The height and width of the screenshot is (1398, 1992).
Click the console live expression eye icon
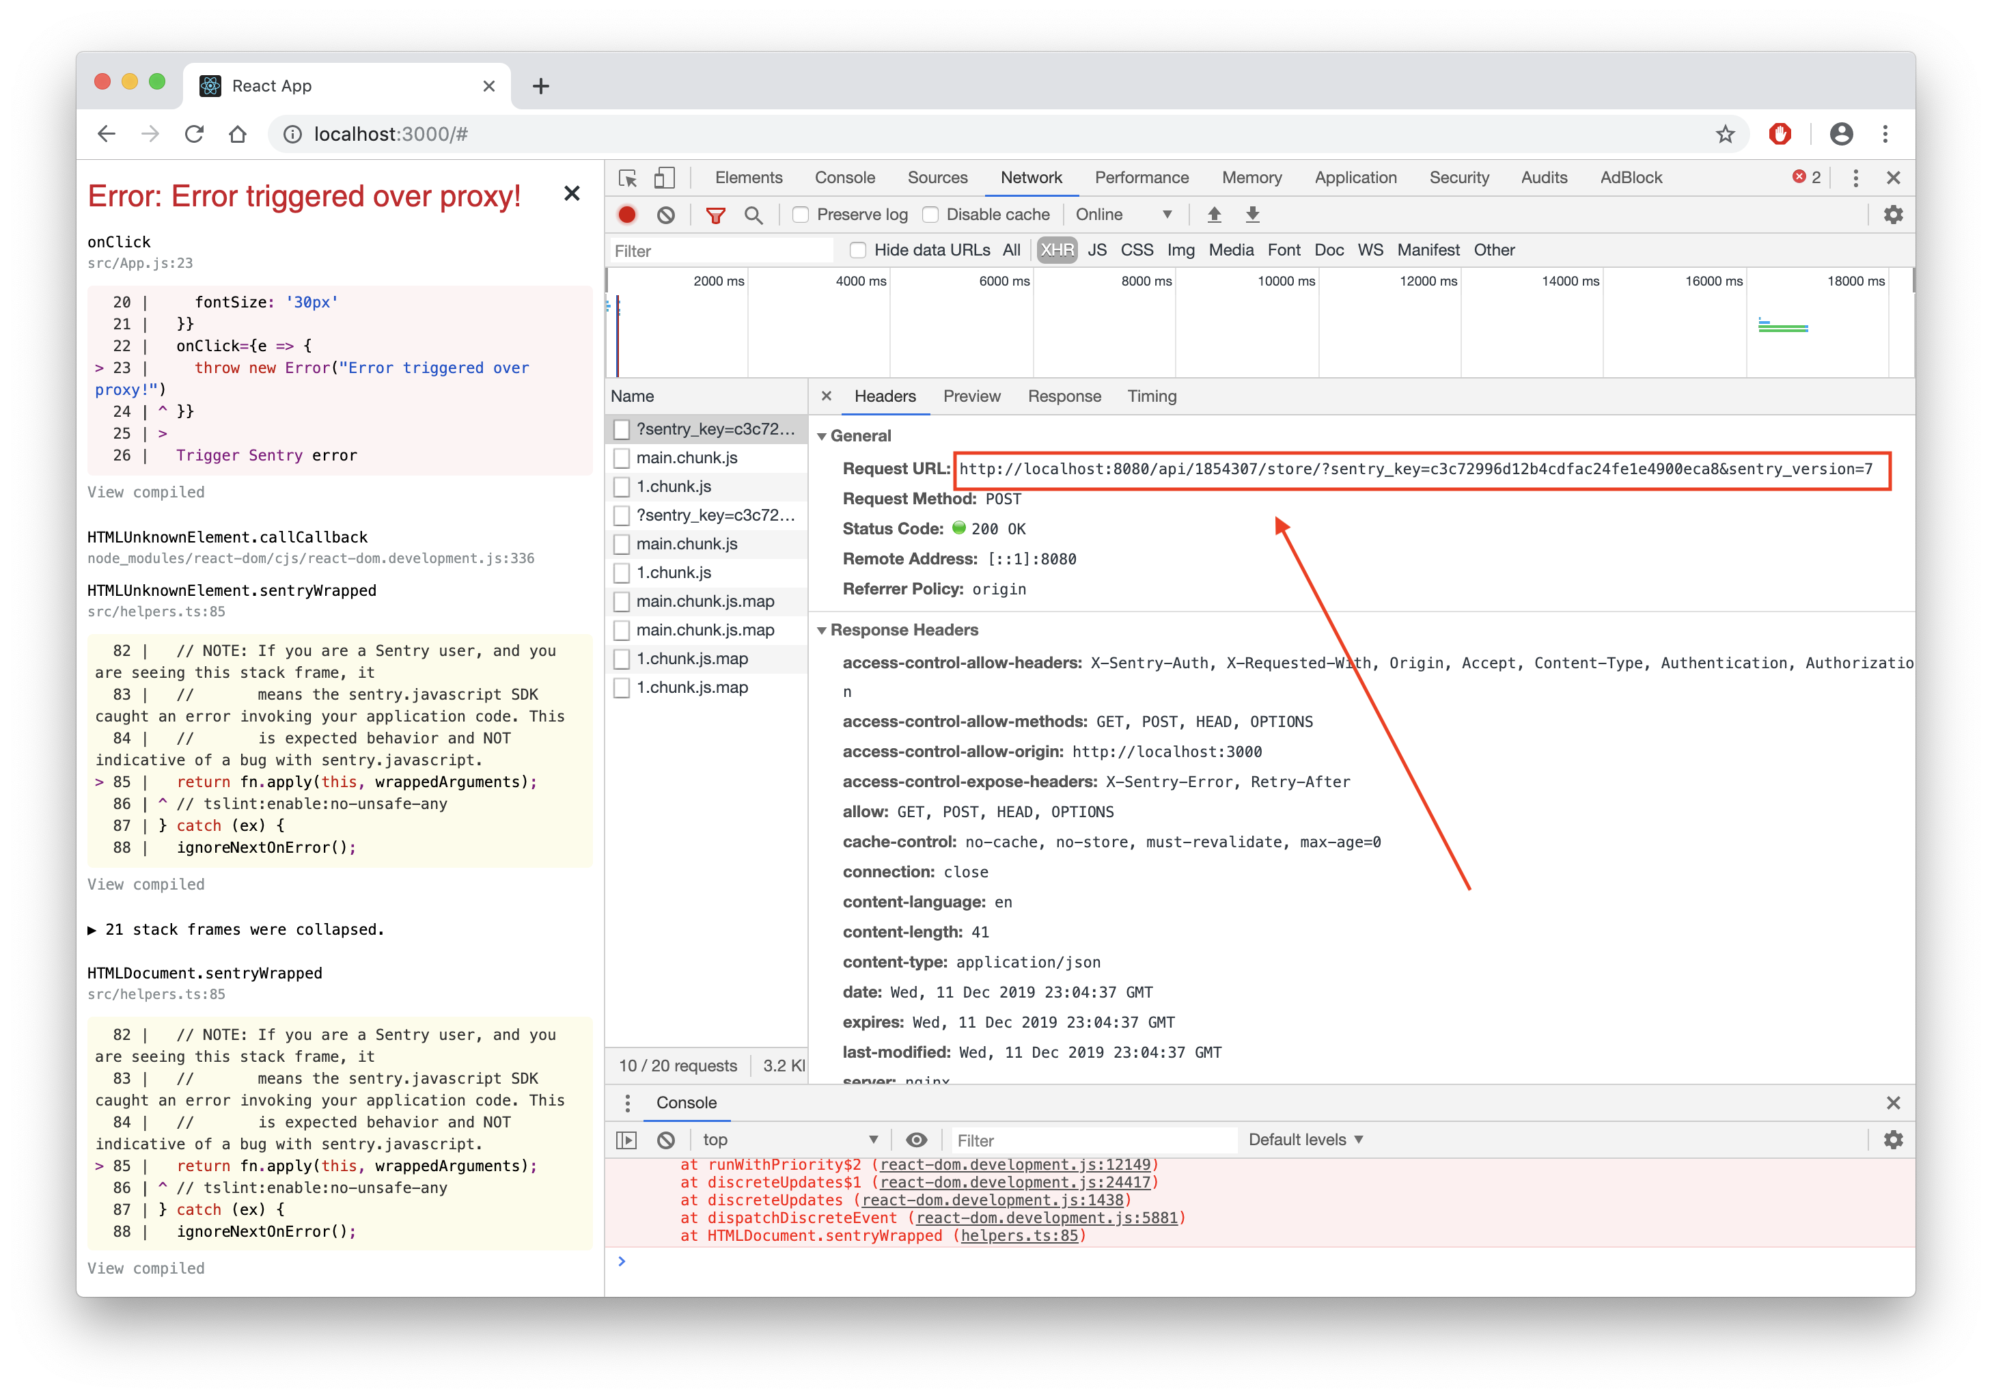point(916,1140)
